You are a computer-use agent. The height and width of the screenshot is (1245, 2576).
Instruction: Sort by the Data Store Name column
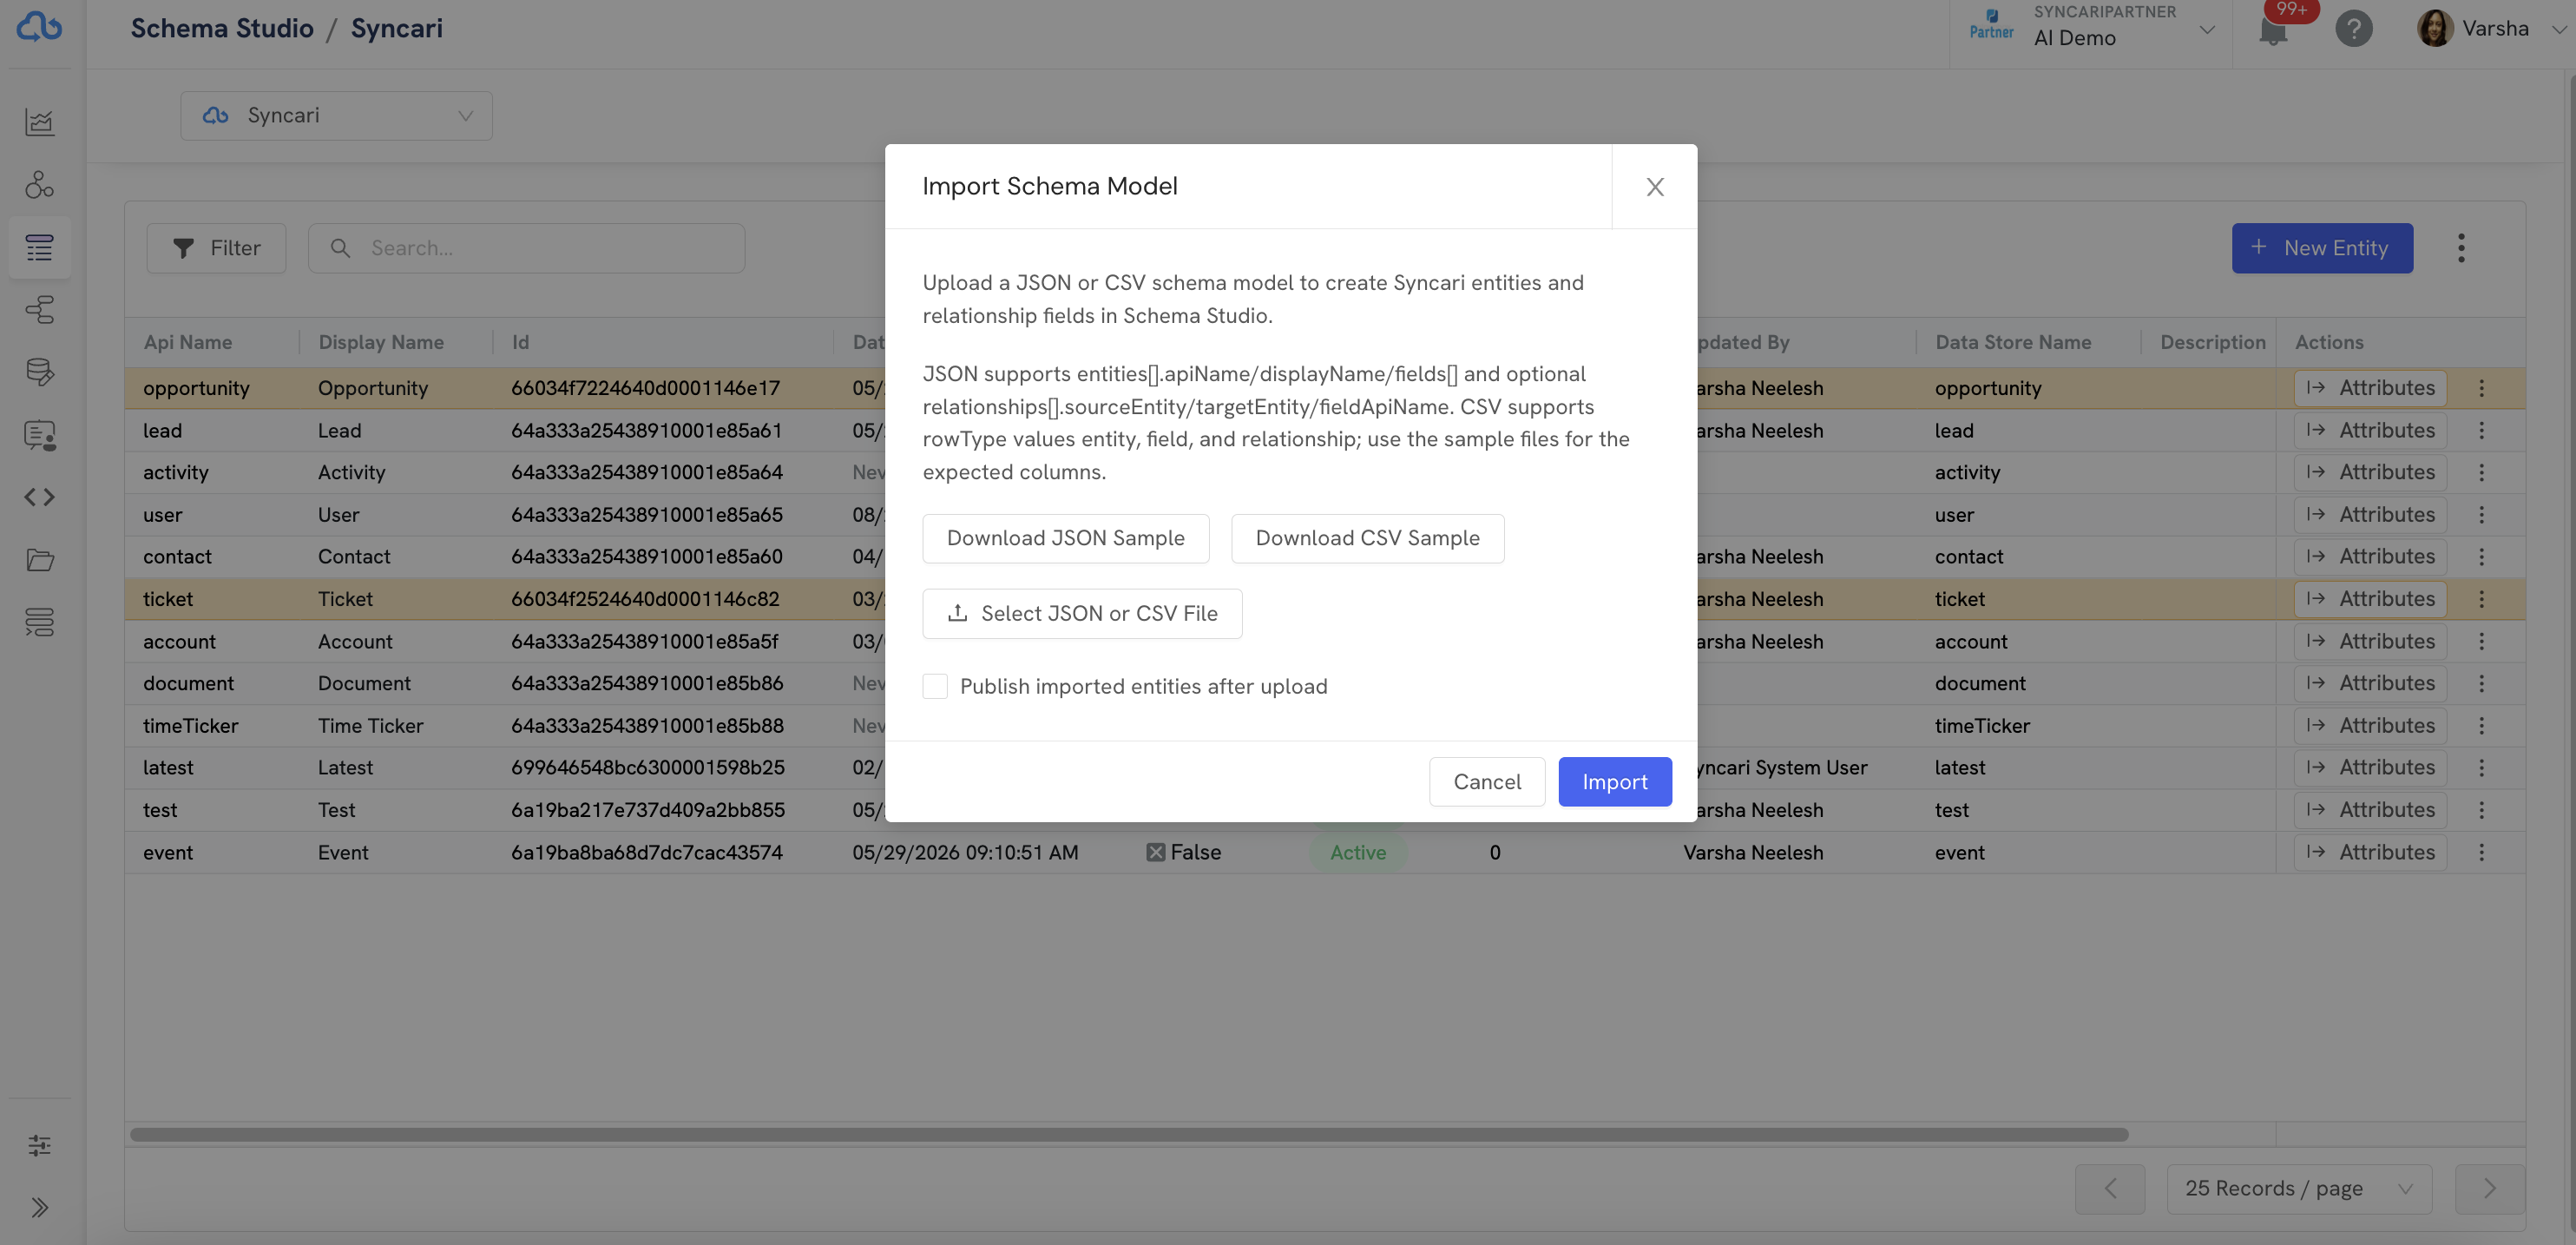point(2013,342)
